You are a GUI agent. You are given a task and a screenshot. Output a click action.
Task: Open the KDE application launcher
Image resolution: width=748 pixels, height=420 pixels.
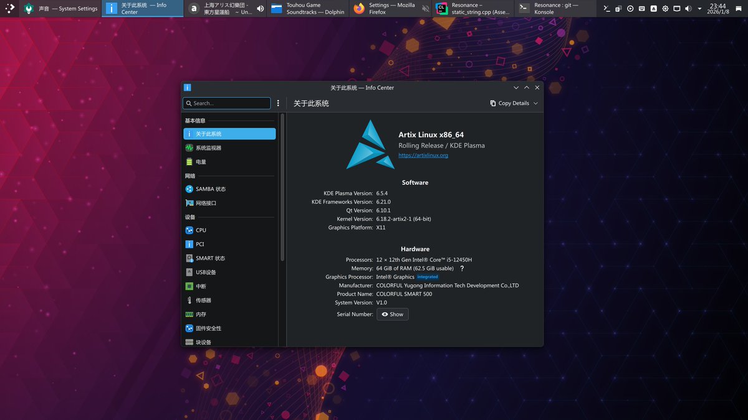10,9
